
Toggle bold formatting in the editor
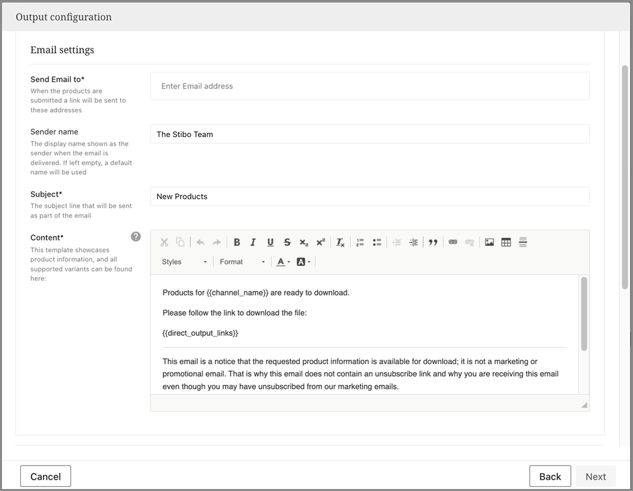coord(237,242)
